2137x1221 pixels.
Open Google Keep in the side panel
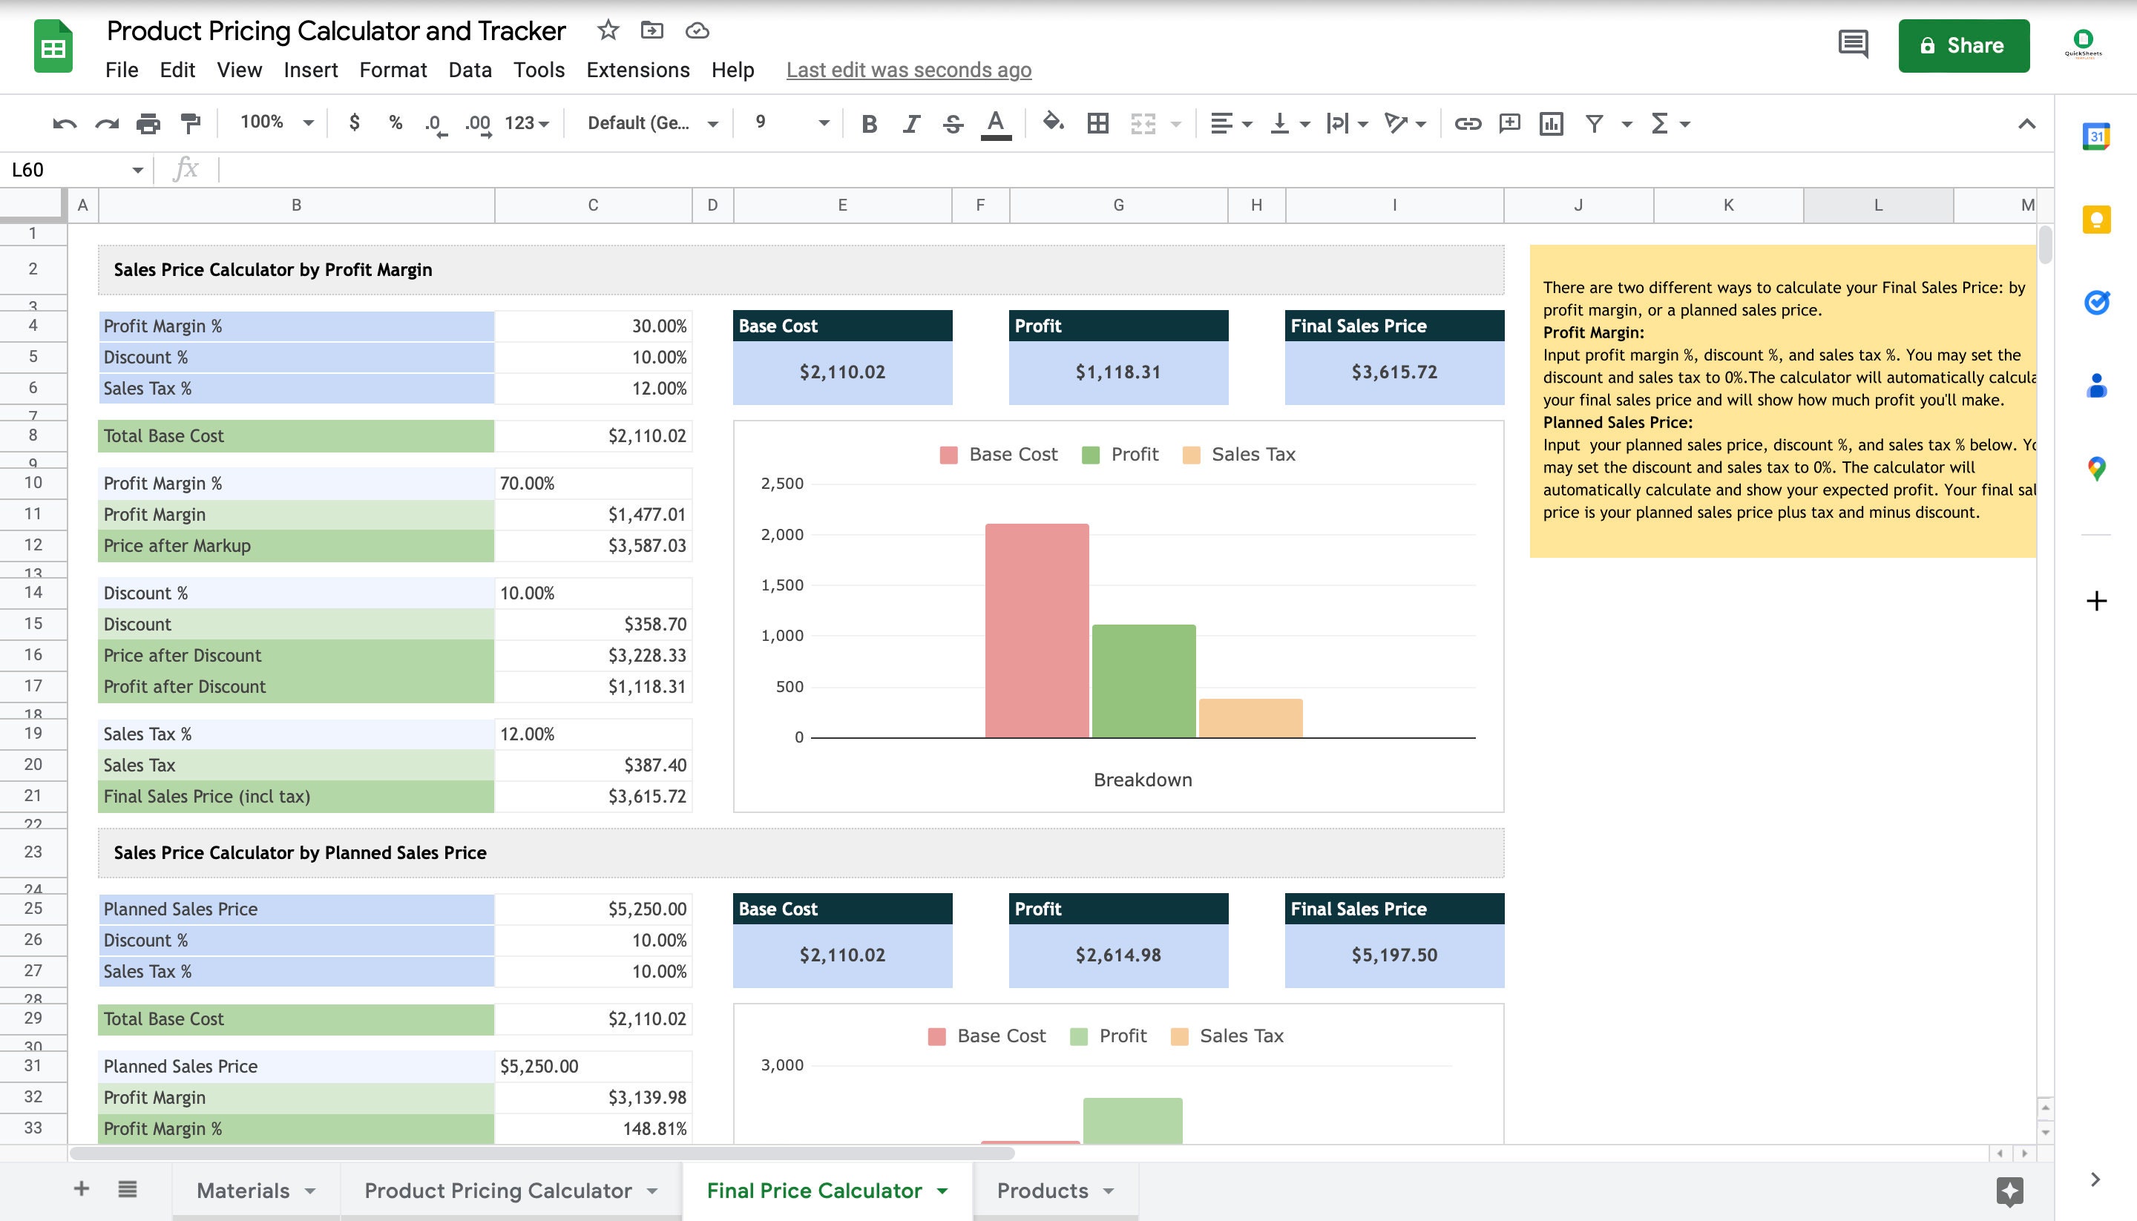click(x=2096, y=220)
